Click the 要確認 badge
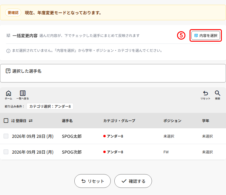Image resolution: width=226 pixels, height=195 pixels. tap(13, 13)
